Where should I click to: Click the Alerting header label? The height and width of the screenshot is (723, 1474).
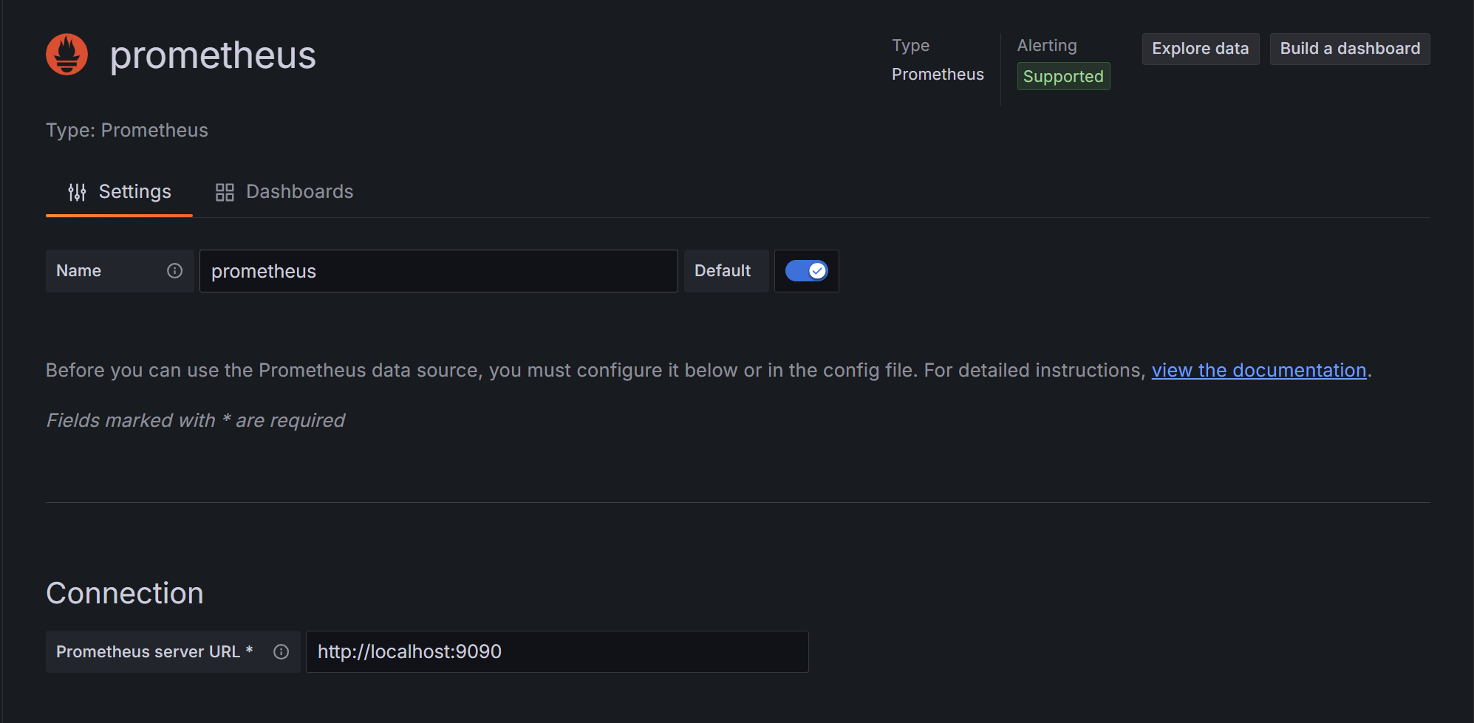click(x=1047, y=46)
